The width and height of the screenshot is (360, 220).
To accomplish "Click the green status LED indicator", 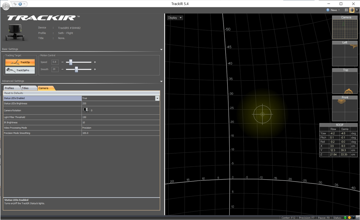I will pos(345,218).
